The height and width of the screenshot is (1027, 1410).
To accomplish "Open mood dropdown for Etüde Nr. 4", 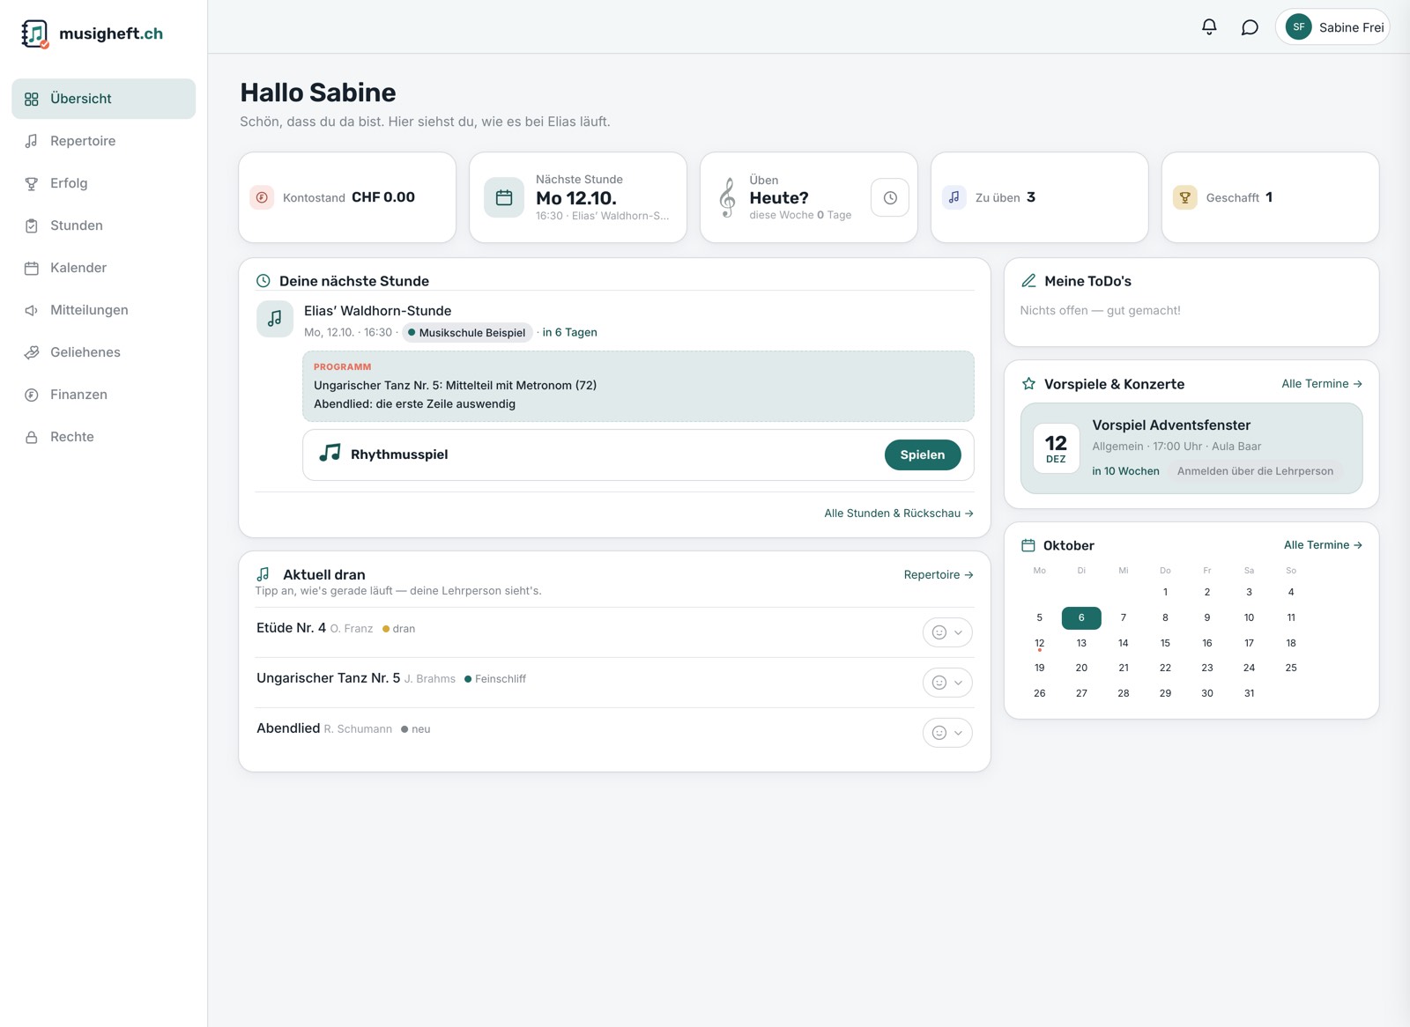I will point(947,632).
